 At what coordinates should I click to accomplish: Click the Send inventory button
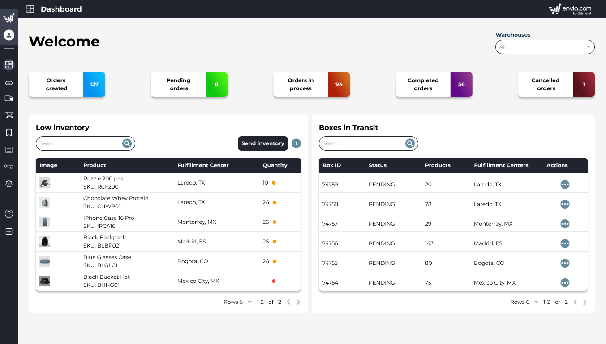point(262,143)
